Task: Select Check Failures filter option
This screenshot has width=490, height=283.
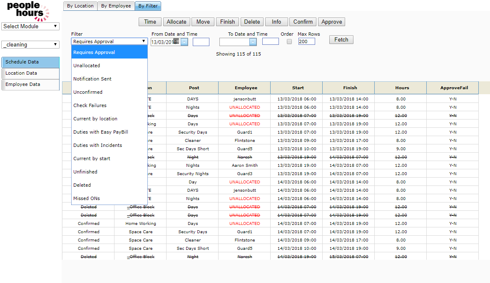Action: pyautogui.click(x=90, y=105)
